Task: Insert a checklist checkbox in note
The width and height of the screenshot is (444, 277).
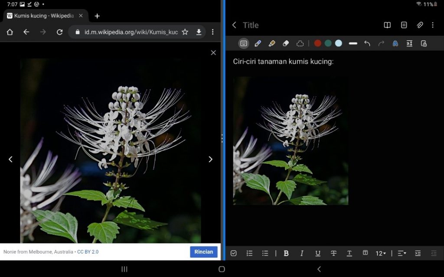Action: (x=234, y=253)
